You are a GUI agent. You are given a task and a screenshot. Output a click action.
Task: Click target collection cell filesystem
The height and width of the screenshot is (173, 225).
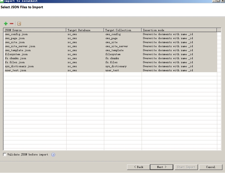[x=123, y=55]
